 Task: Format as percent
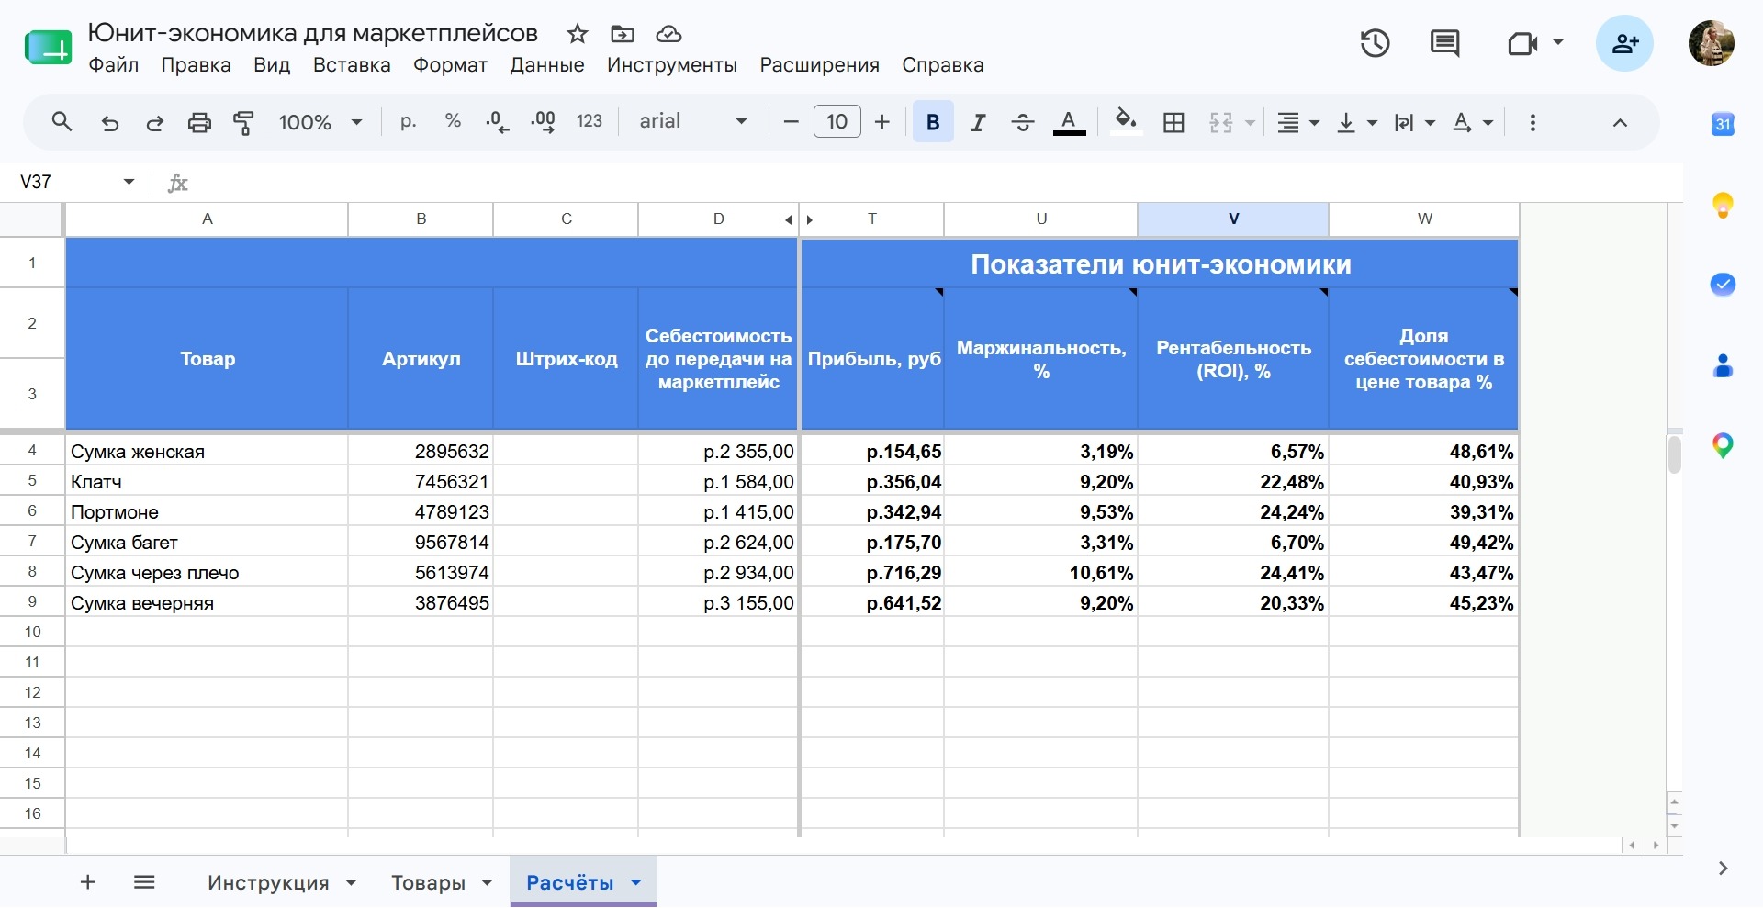[453, 121]
